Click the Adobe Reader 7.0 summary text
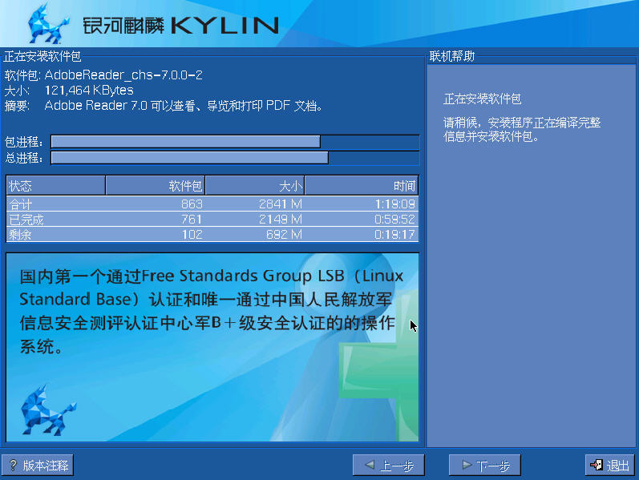Image resolution: width=639 pixels, height=480 pixels. coord(184,106)
